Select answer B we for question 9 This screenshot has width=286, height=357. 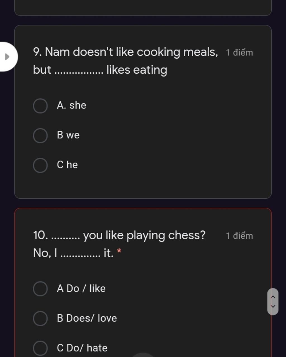40,136
